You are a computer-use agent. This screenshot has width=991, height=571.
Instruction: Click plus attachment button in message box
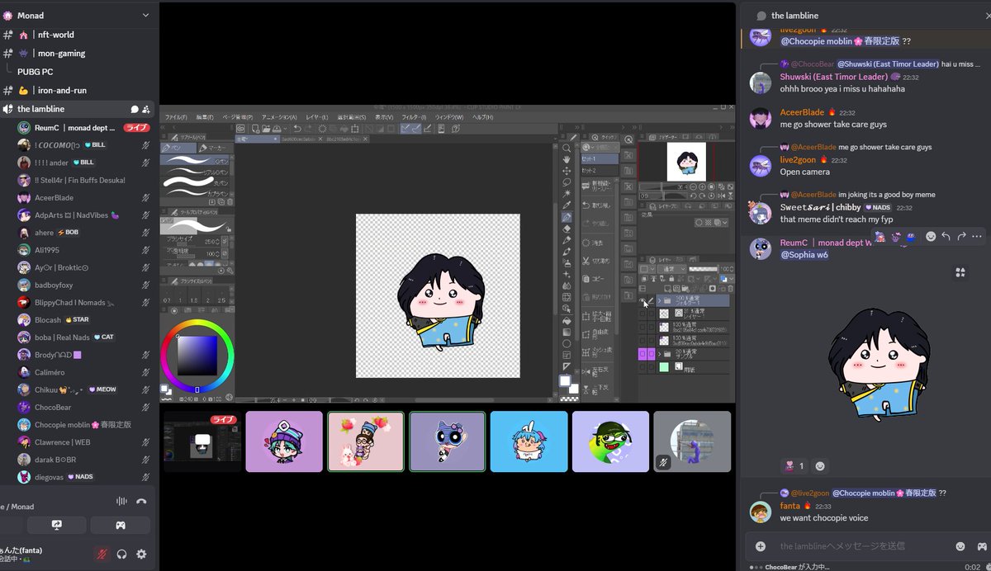click(761, 545)
